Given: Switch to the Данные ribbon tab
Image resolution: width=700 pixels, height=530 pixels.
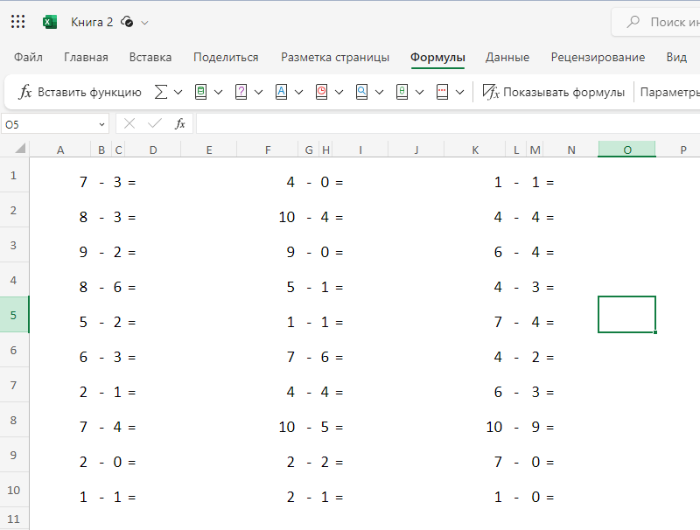Looking at the screenshot, I should pyautogui.click(x=507, y=56).
